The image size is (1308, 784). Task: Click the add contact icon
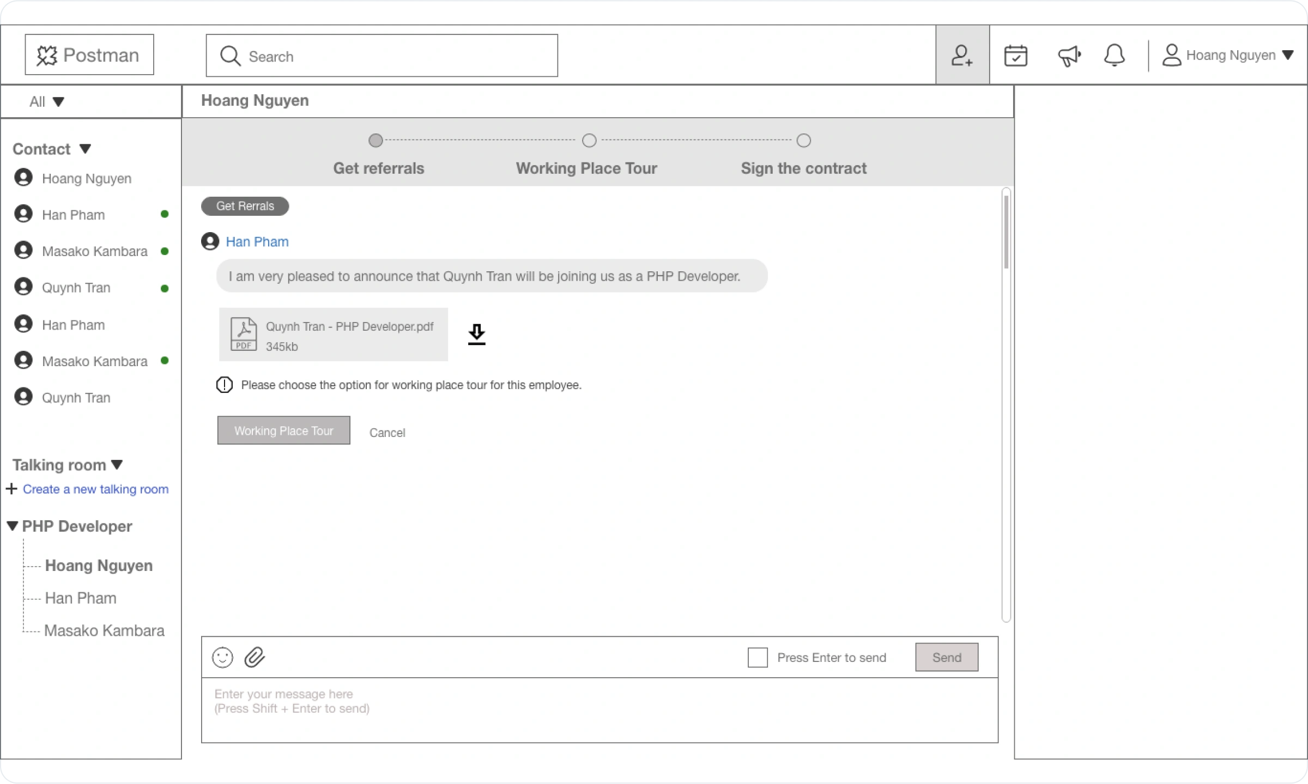tap(962, 55)
